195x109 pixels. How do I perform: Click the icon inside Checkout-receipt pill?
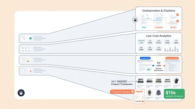pyautogui.click(x=132, y=92)
